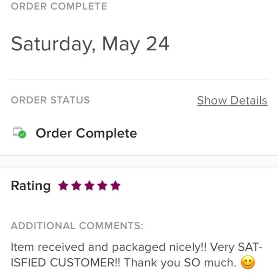Click the gray divider band below order status
This screenshot has height=278, width=278.
[x=139, y=162]
